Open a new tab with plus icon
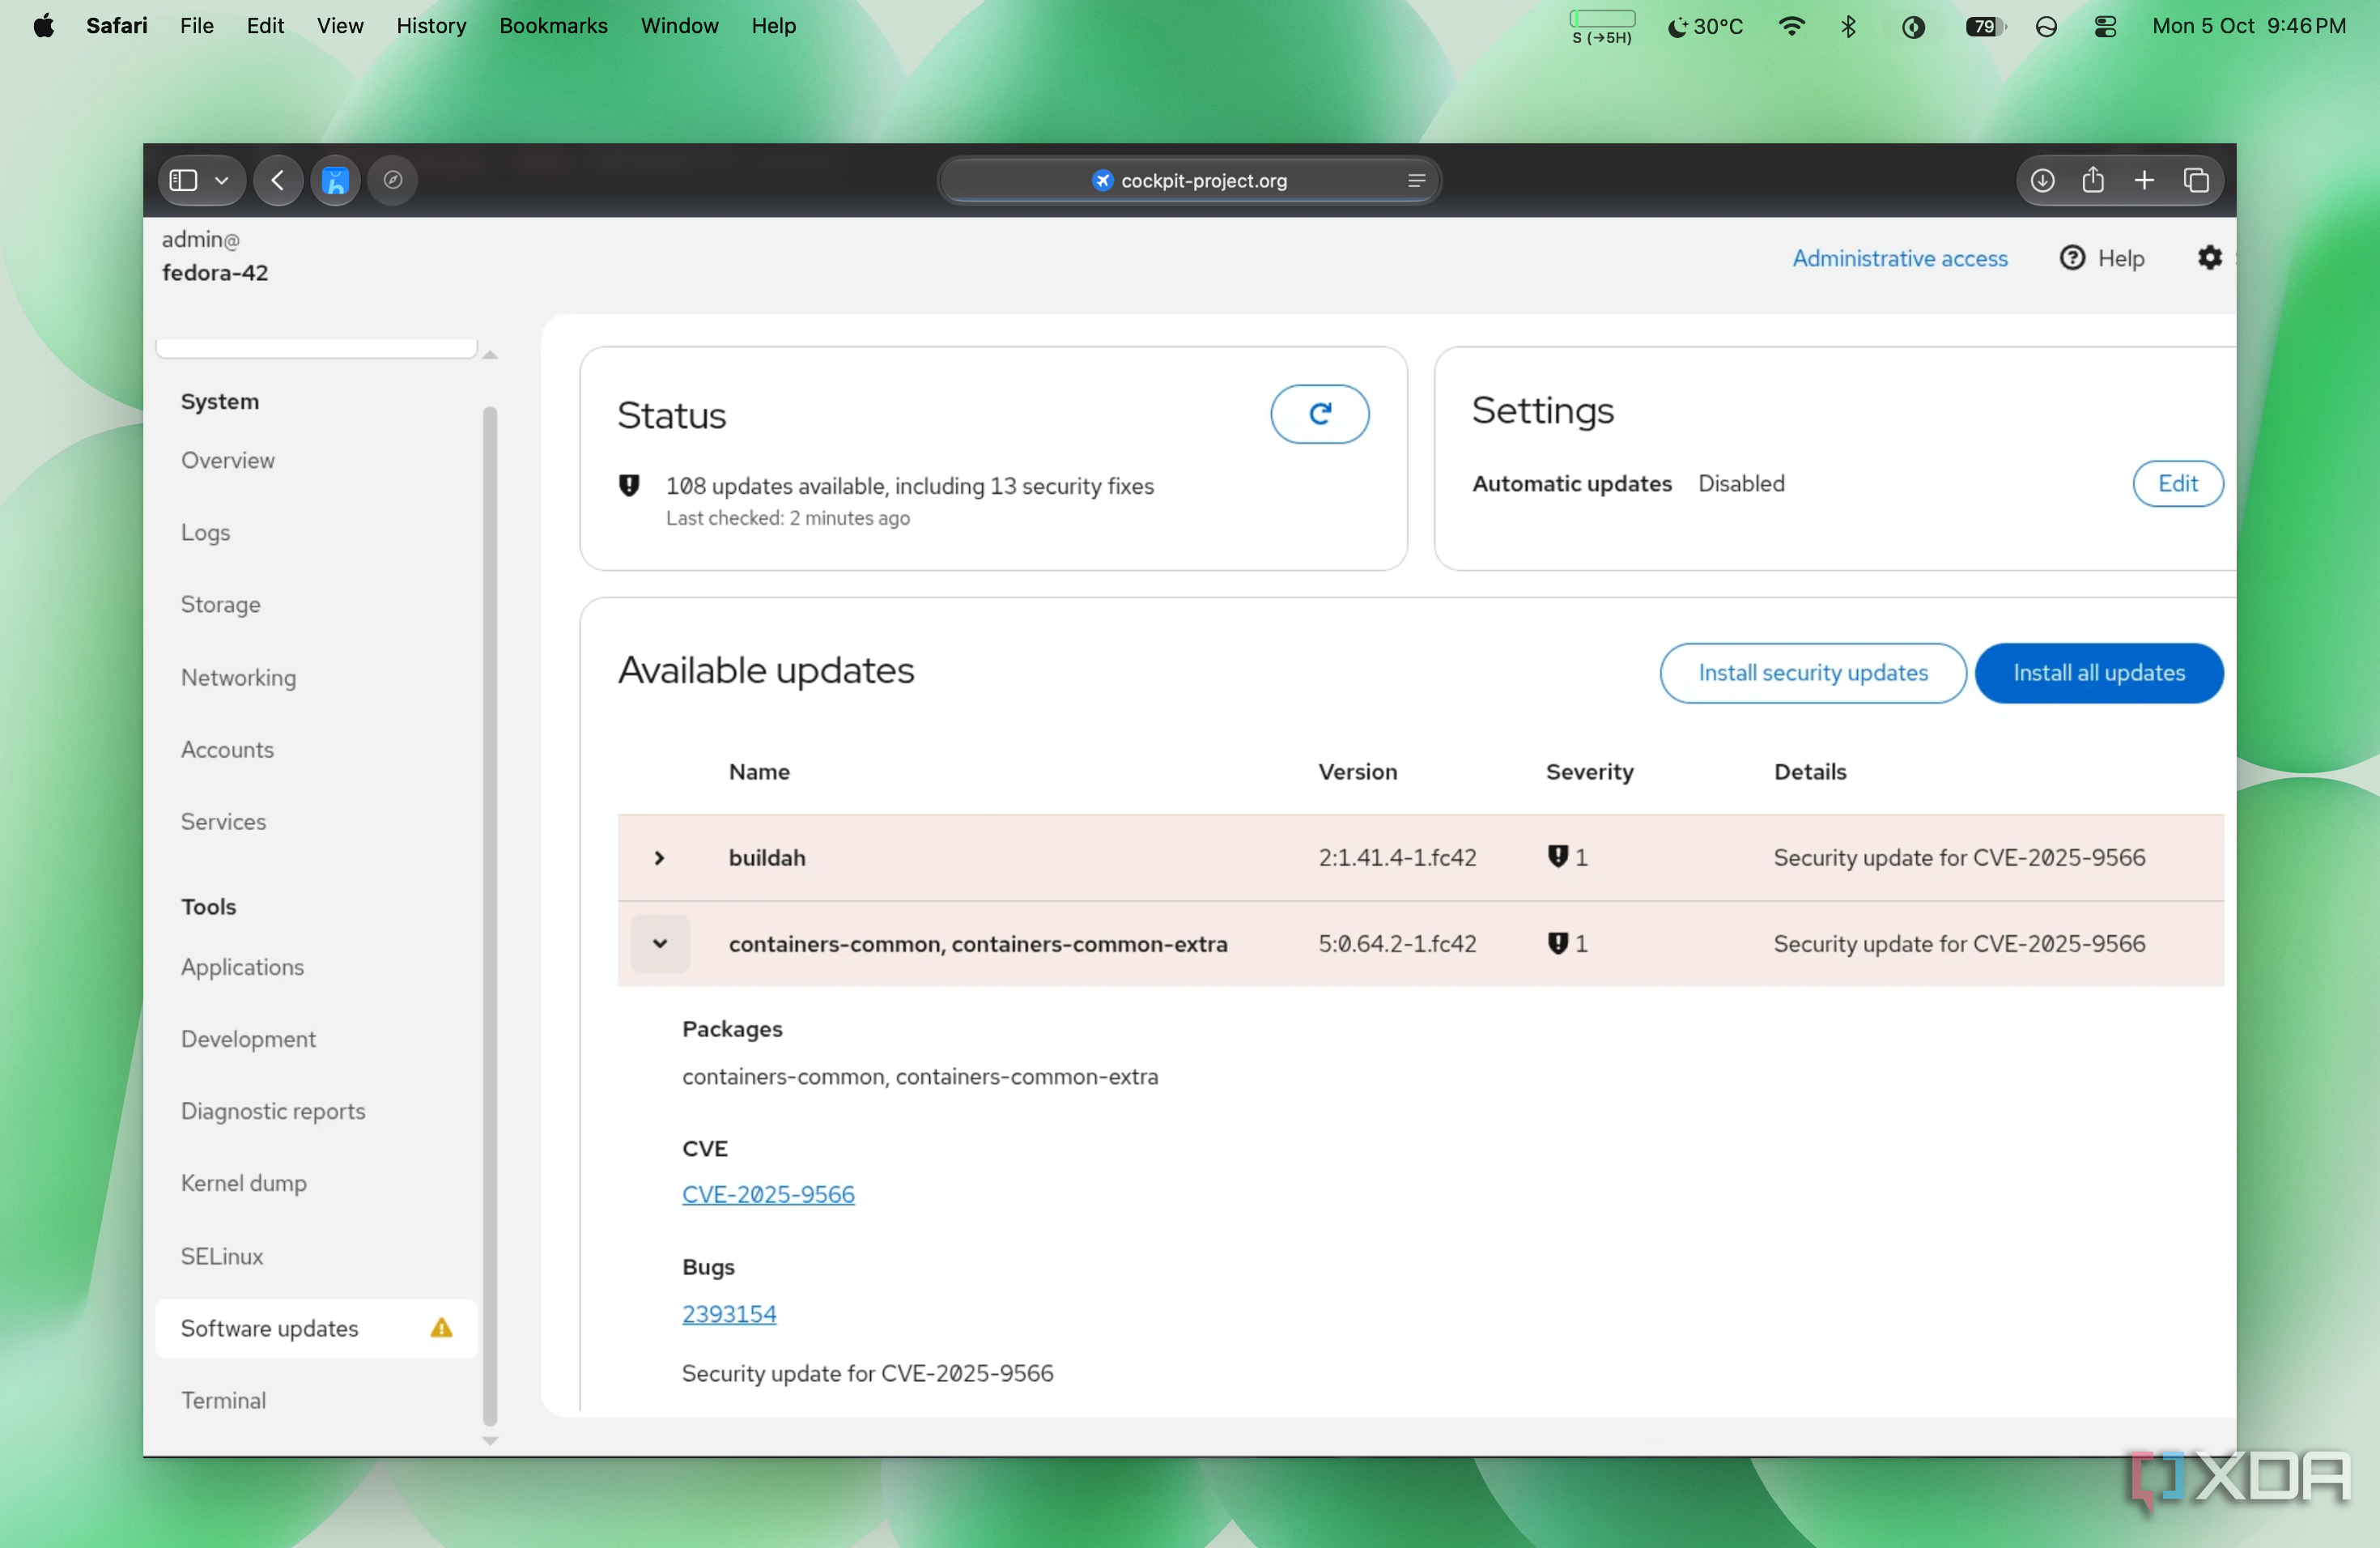The width and height of the screenshot is (2380, 1548). [x=2144, y=180]
